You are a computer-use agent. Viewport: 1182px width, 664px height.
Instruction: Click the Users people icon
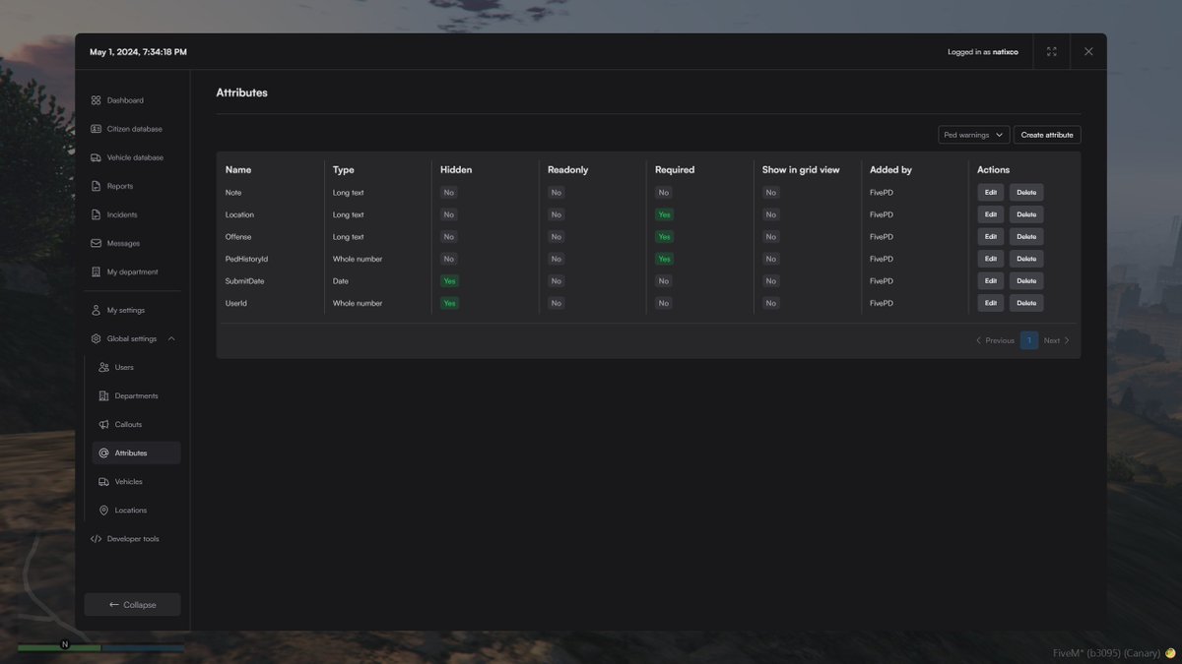point(103,367)
